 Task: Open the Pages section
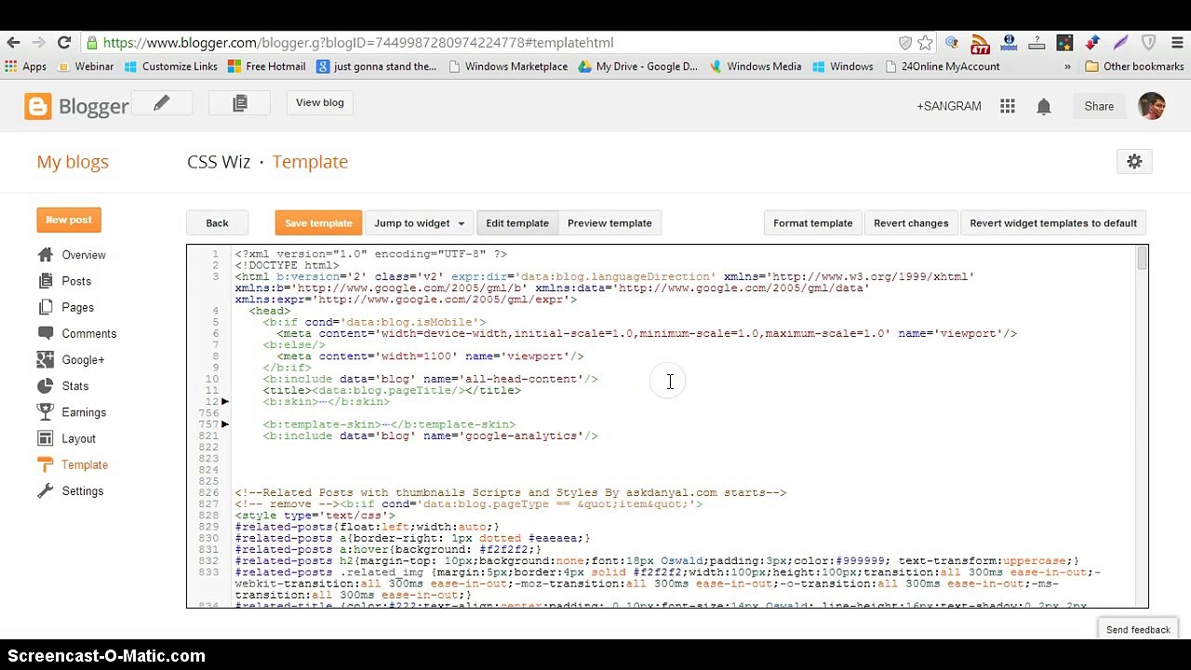pos(78,307)
